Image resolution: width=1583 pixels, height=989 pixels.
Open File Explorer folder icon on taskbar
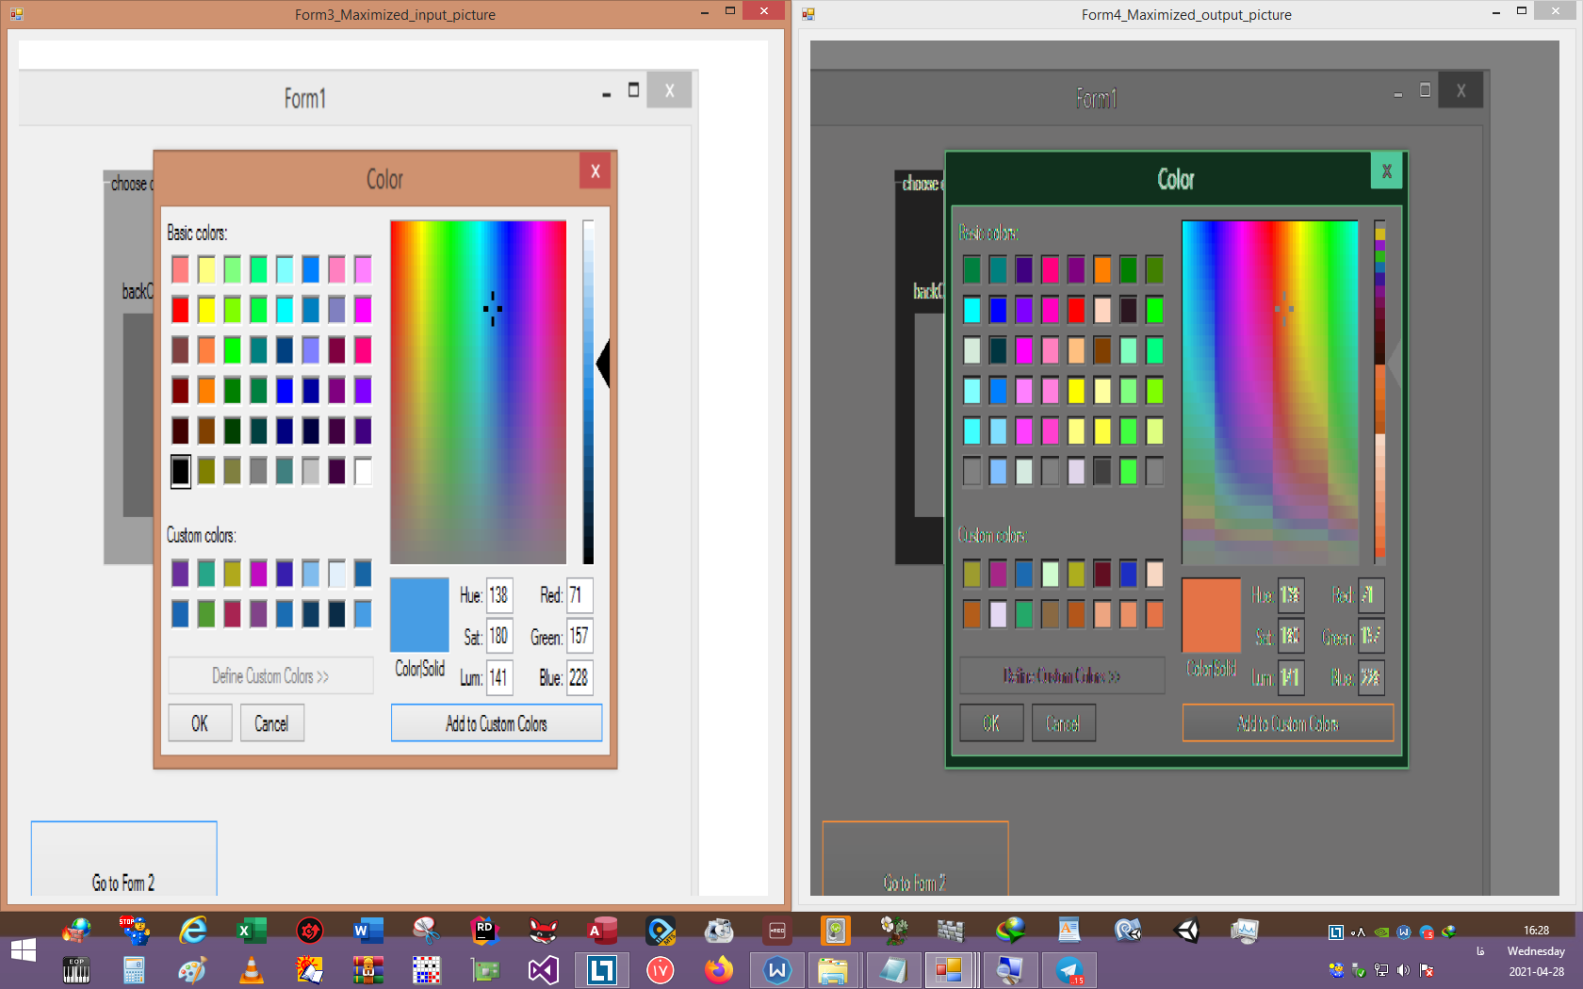tap(833, 970)
